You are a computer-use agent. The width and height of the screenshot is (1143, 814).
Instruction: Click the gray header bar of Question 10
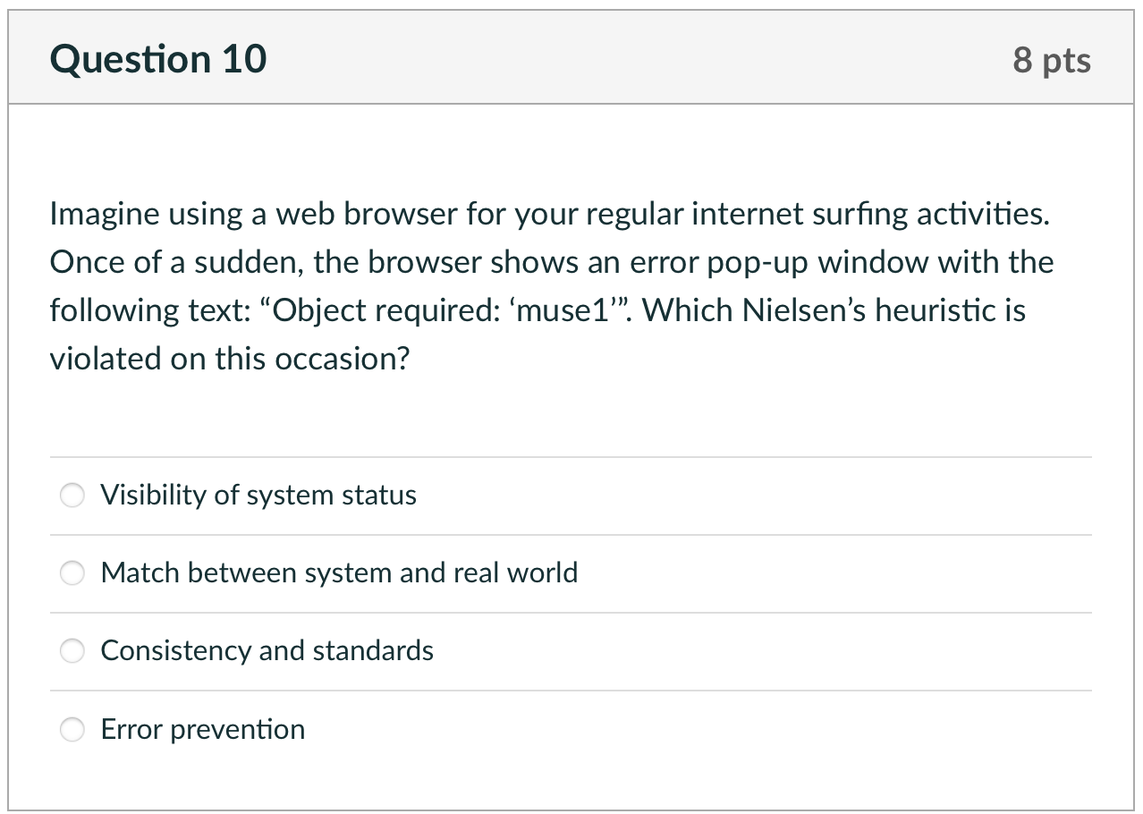[626, 57]
